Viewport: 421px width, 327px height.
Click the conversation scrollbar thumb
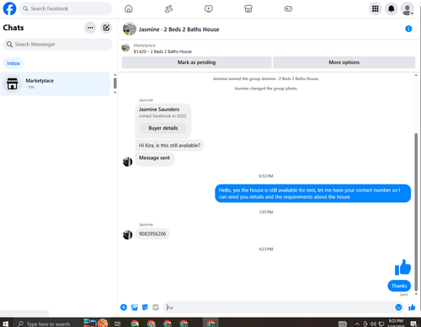pos(416,212)
